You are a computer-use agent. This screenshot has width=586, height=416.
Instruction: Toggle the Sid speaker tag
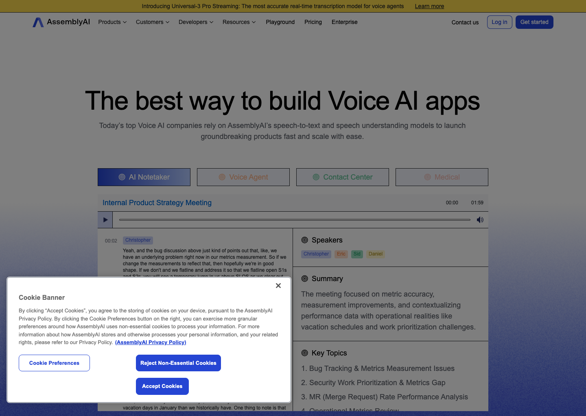(357, 254)
